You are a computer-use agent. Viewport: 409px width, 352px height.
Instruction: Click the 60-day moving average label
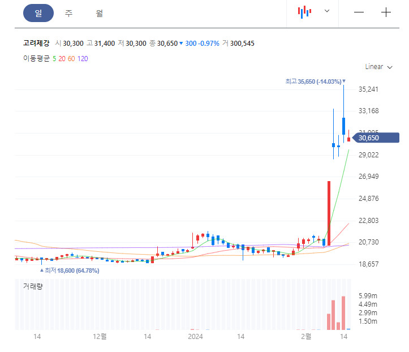(x=71, y=59)
